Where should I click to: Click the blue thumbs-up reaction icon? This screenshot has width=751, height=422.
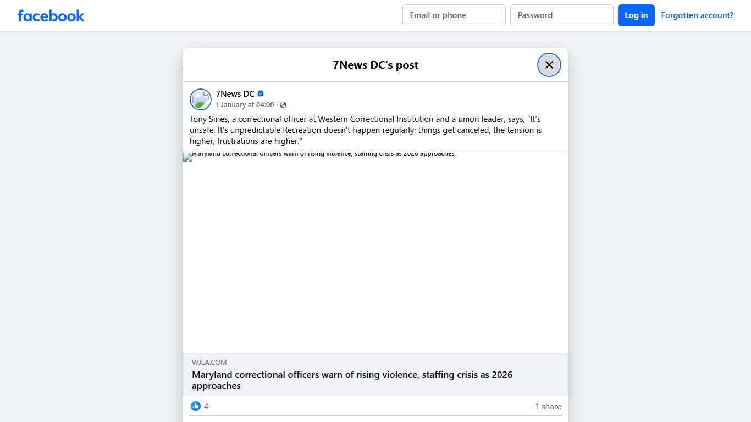point(196,406)
